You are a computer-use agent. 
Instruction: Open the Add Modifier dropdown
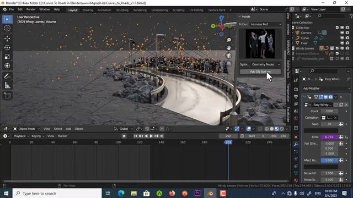[326, 89]
